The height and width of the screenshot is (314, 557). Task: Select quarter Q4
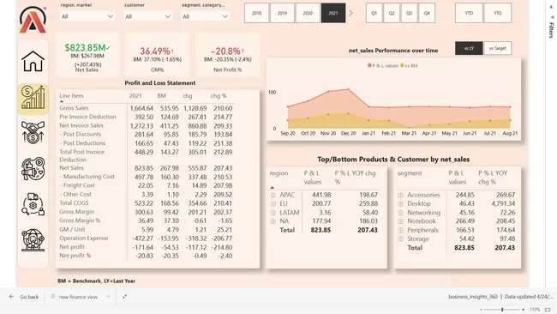[427, 13]
